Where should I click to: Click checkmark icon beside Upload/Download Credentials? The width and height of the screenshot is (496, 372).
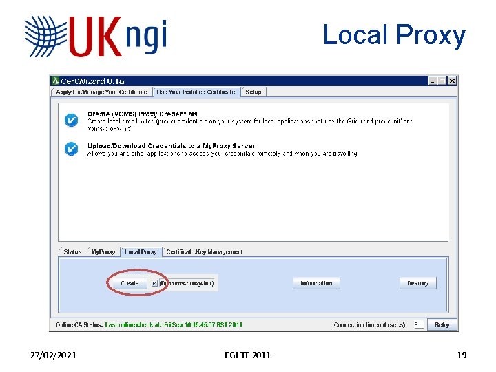(x=71, y=149)
